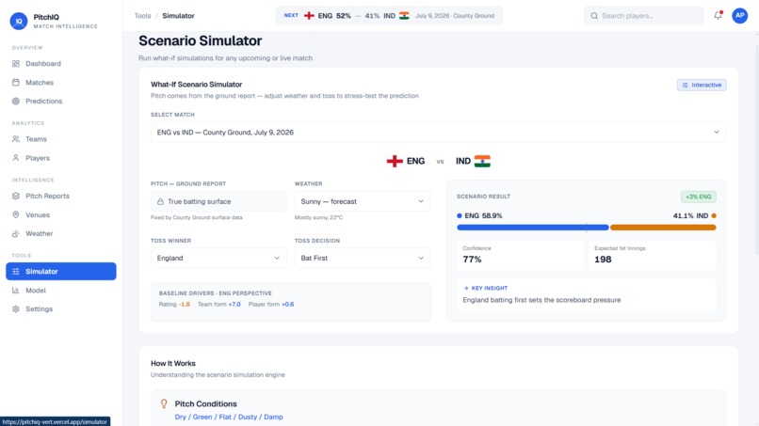Viewport: 759px width, 426px height.
Task: Go to Dashboard in sidebar
Action: [61, 63]
